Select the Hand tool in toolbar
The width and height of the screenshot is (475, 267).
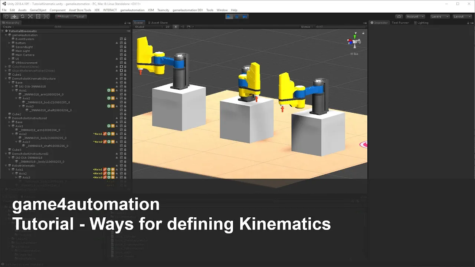pyautogui.click(x=6, y=16)
